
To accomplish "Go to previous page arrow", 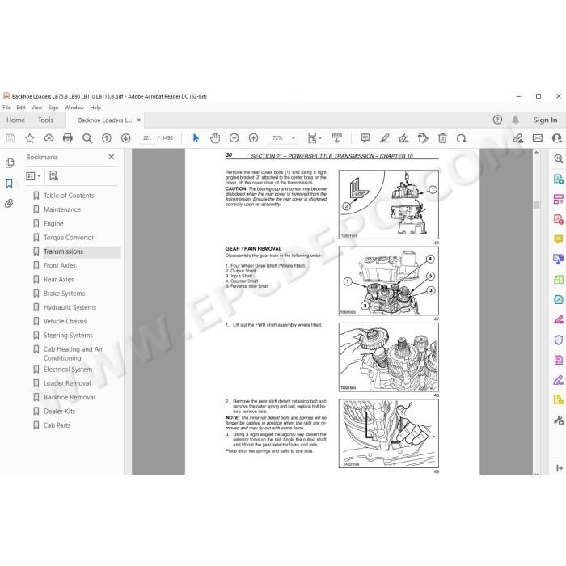I will click(107, 138).
